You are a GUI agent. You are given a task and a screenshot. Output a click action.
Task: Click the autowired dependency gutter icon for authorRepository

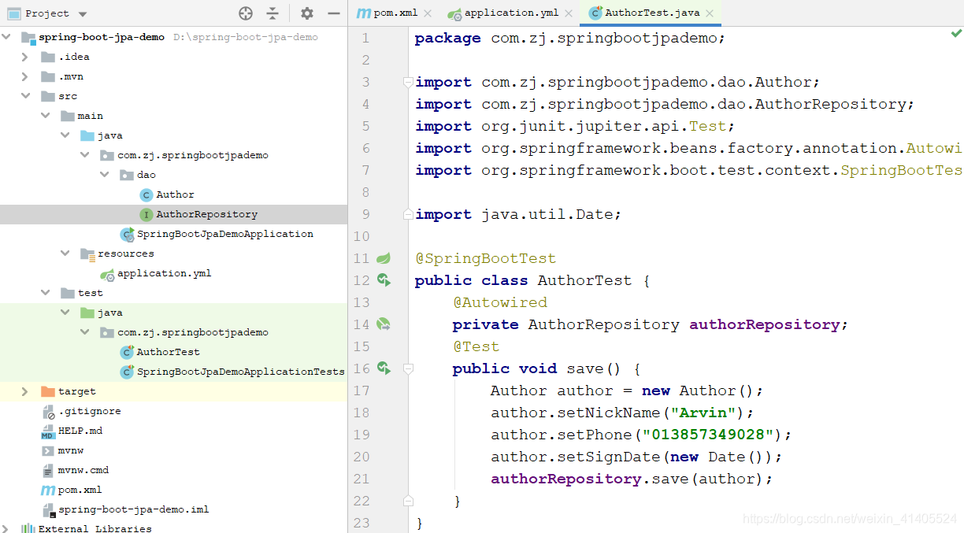(x=384, y=324)
